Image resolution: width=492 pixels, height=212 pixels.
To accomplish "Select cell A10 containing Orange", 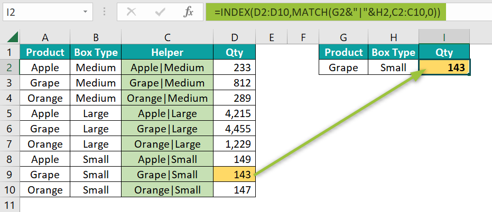I will coord(45,190).
